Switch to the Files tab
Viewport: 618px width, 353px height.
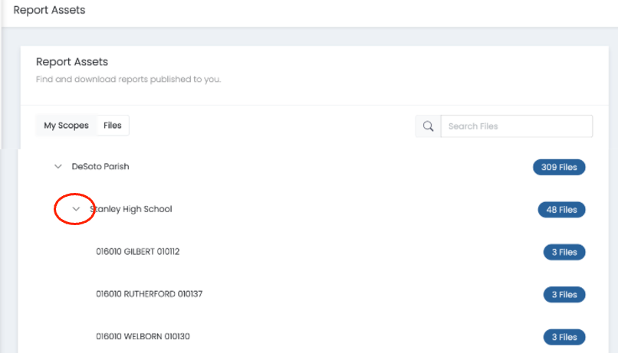113,126
